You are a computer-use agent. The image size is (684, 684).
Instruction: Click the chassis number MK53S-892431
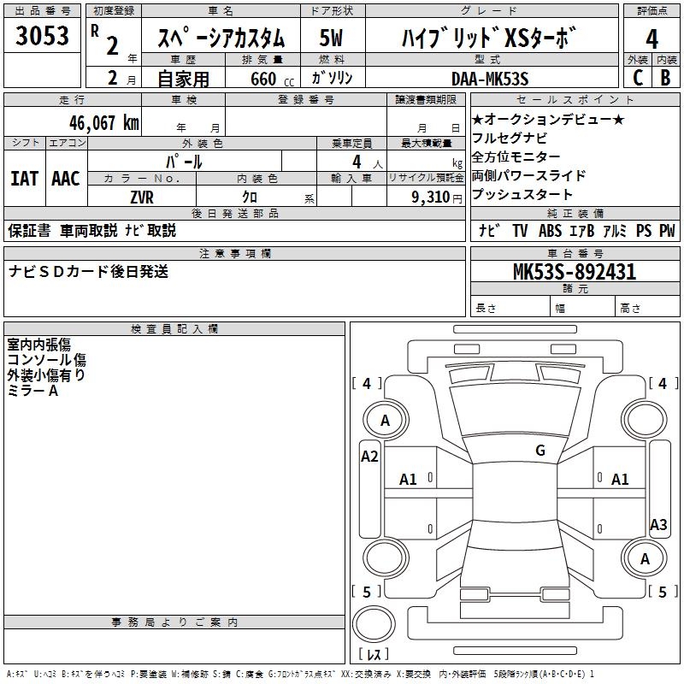click(575, 271)
